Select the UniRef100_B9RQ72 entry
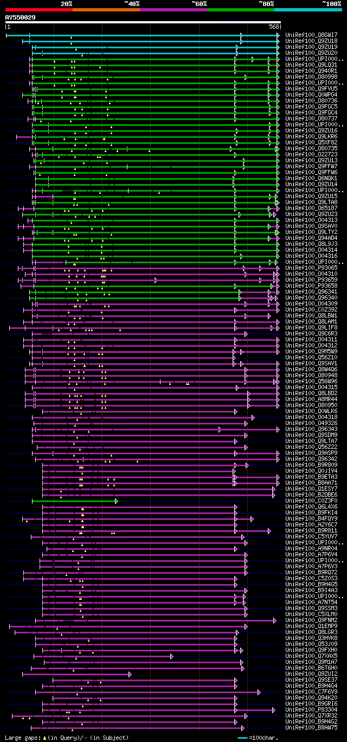 311,572
